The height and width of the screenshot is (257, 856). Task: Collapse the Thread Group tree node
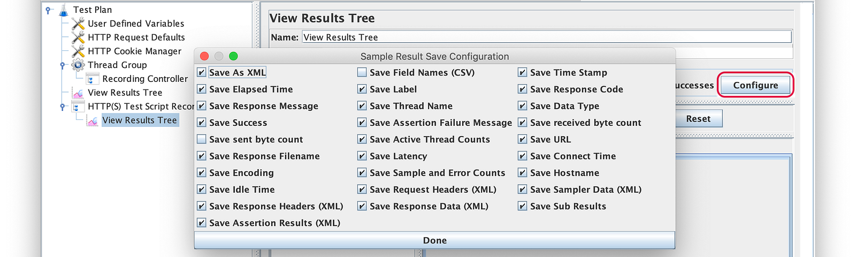(63, 65)
